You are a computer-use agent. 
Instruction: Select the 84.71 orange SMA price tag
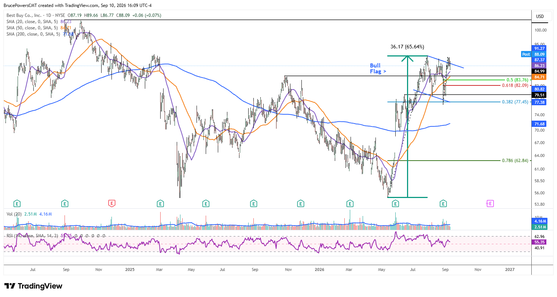[539, 77]
